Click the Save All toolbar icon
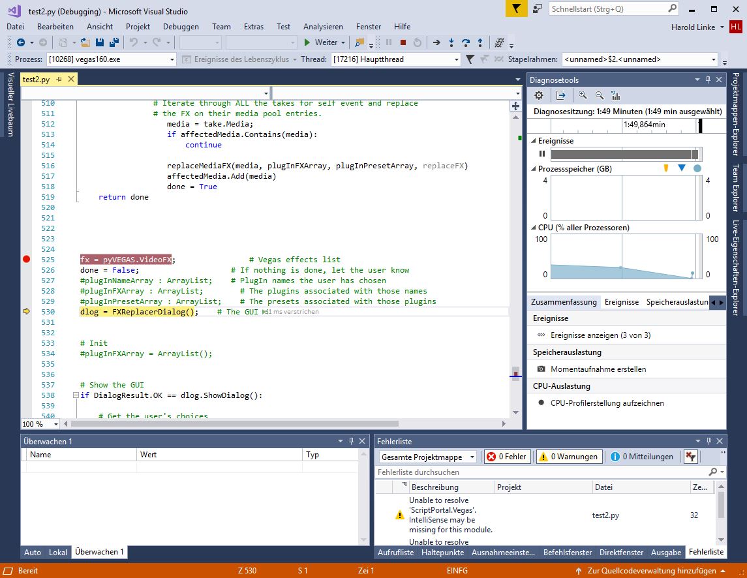 pos(114,42)
